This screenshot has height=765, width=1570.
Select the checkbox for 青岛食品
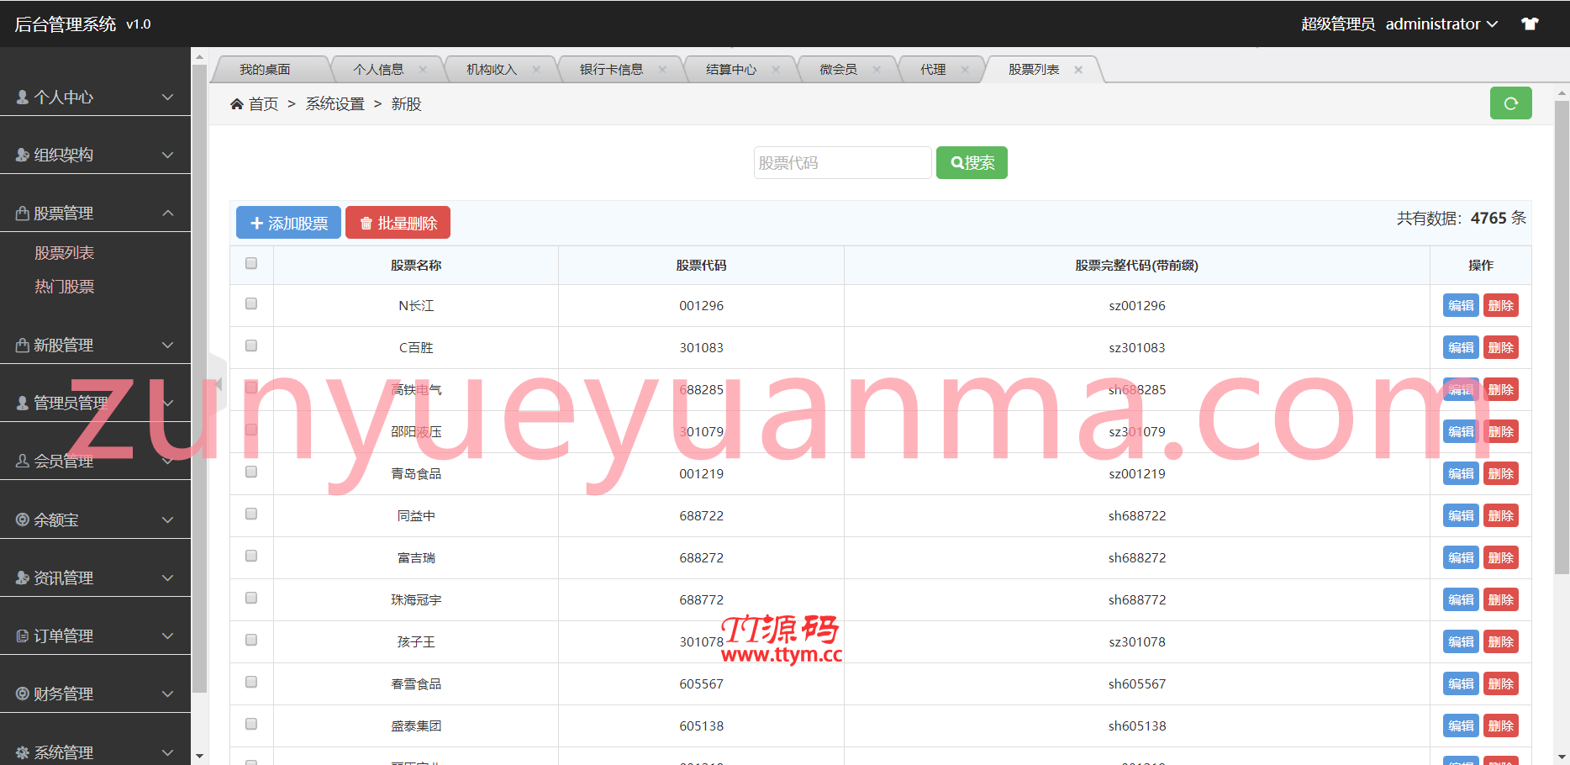tap(251, 472)
